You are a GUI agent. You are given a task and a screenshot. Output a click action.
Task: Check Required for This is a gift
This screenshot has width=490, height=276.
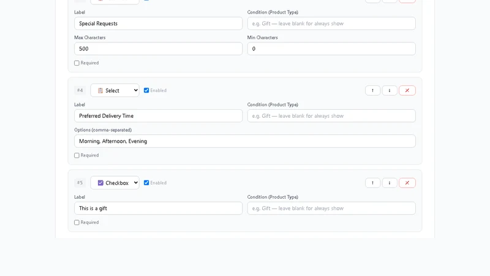(77, 223)
